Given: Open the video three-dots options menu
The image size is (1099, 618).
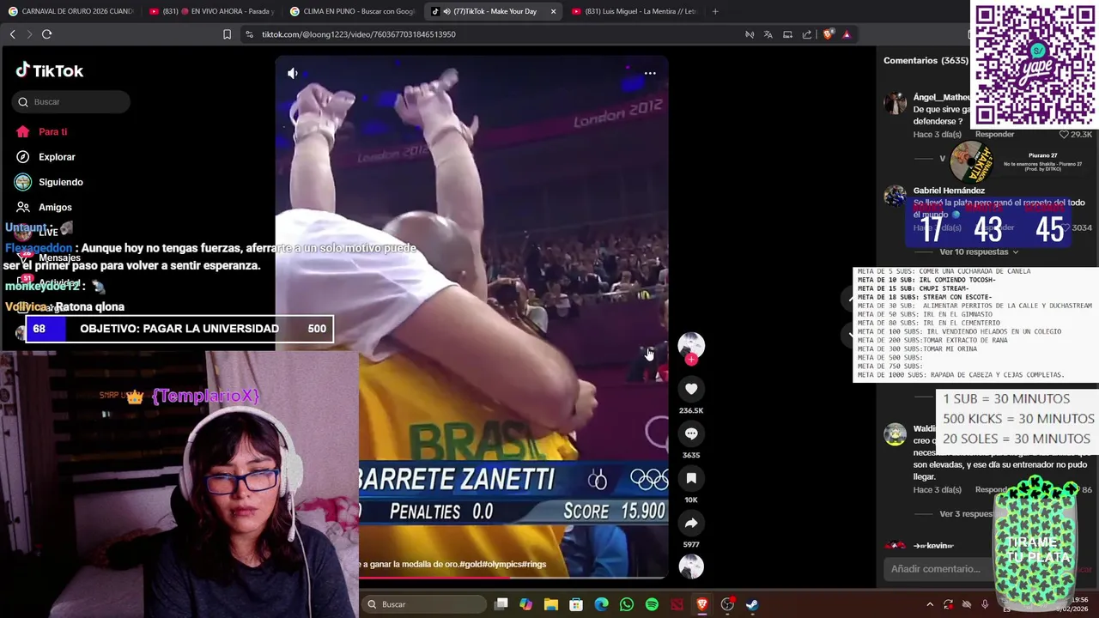Looking at the screenshot, I should click(x=650, y=73).
